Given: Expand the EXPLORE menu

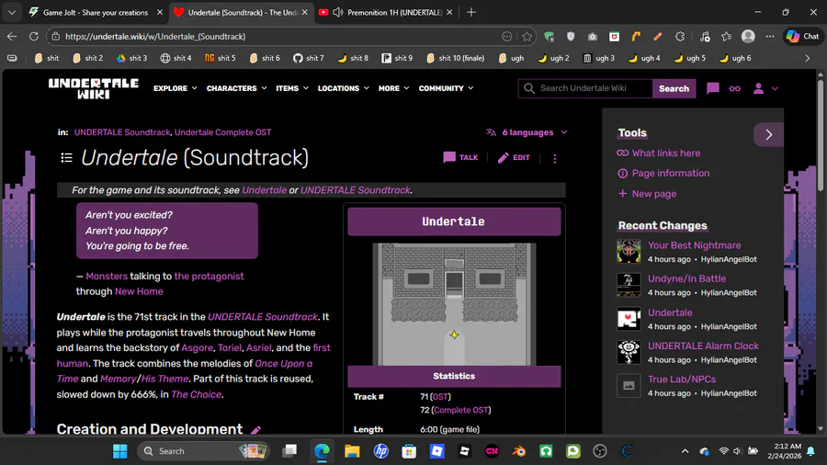Looking at the screenshot, I should 176,88.
